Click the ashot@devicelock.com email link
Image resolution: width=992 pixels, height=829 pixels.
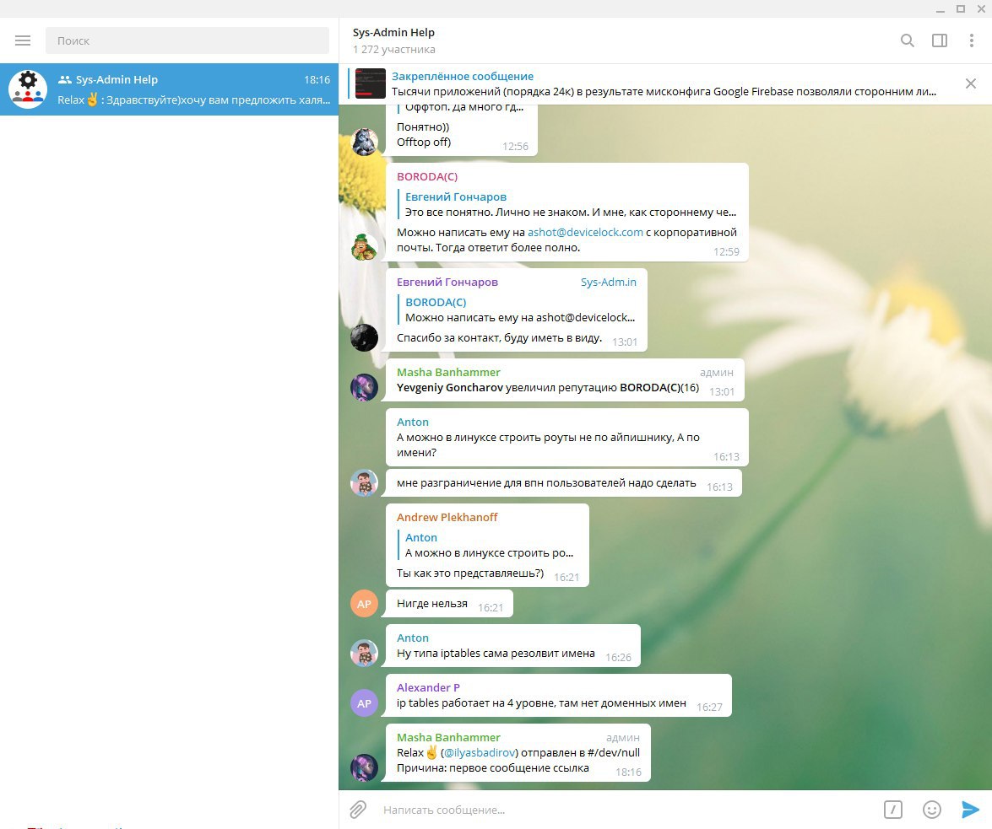coord(585,232)
